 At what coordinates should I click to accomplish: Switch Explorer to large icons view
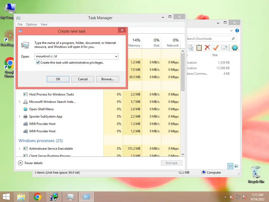pyautogui.click(x=236, y=166)
